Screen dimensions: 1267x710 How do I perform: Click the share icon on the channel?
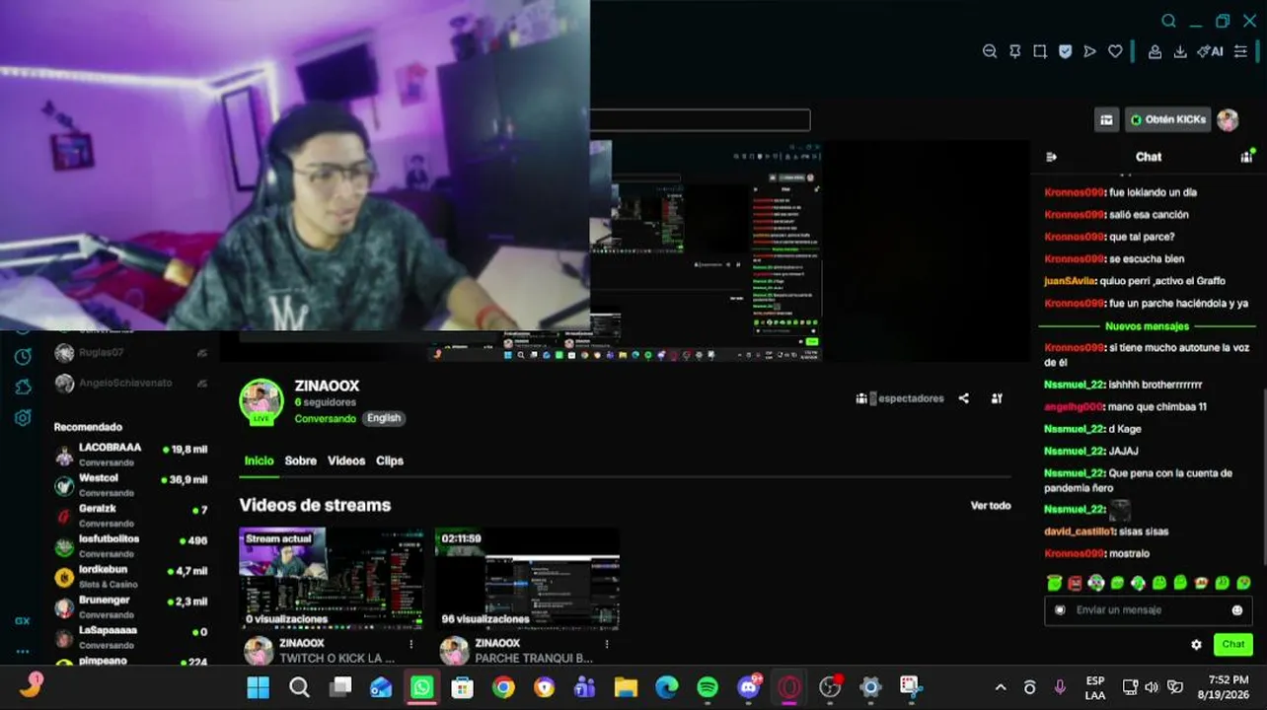(x=963, y=398)
